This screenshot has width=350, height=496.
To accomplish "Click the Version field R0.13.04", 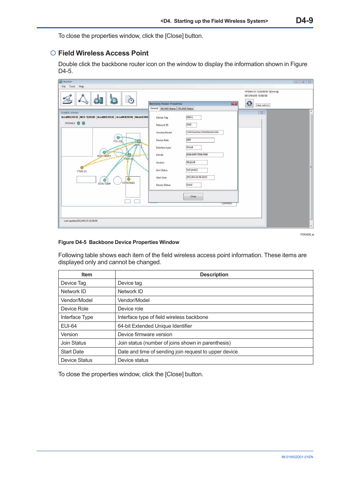I will [x=197, y=162].
